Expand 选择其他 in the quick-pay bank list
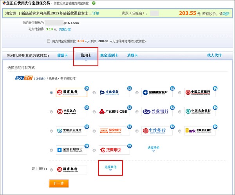Screen dimensions: 235x195 154,148
